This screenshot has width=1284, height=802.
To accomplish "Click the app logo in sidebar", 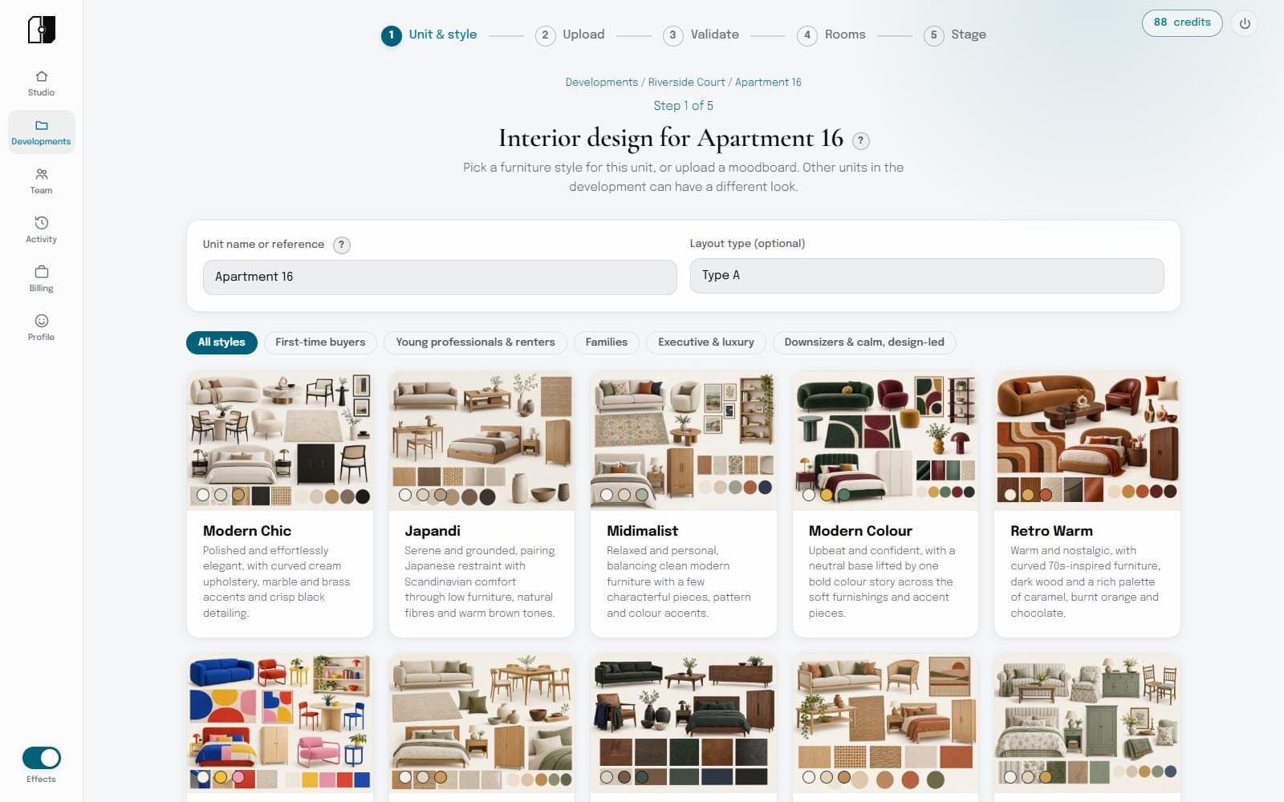I will (x=41, y=30).
